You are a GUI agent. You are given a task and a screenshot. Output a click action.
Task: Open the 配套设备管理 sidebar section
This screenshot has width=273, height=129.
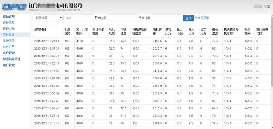tap(12, 59)
